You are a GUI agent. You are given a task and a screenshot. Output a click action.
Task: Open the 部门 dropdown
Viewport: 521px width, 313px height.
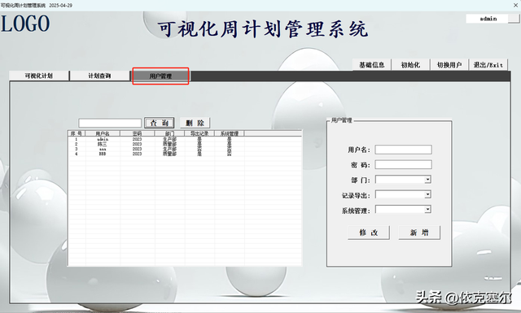pyautogui.click(x=403, y=180)
